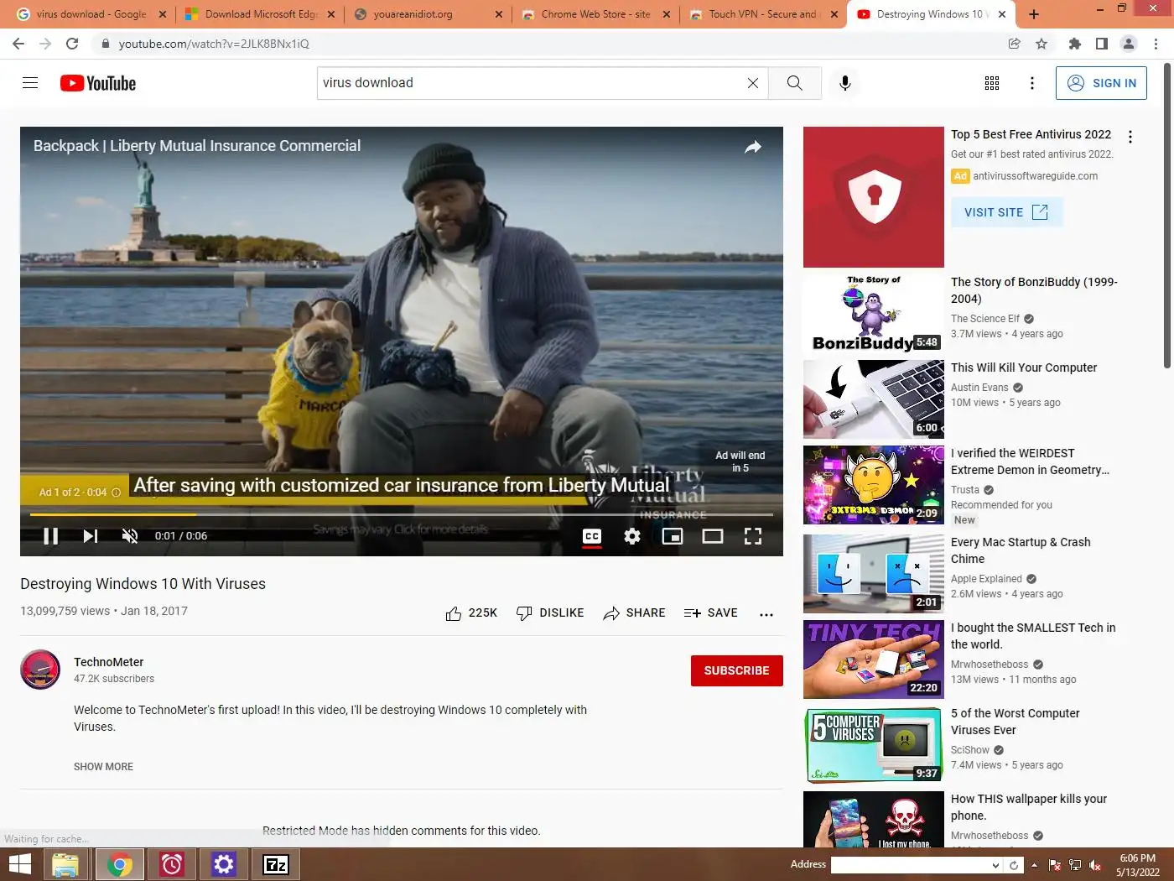Clear the search box text
This screenshot has height=881, width=1174.
[753, 83]
